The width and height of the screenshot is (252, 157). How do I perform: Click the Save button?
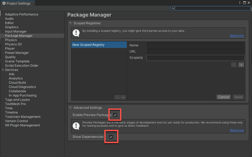tap(238, 97)
